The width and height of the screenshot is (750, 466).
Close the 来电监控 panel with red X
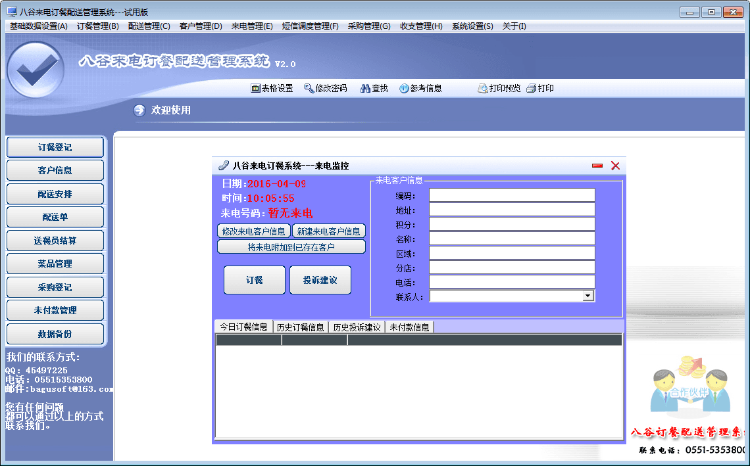tap(615, 166)
